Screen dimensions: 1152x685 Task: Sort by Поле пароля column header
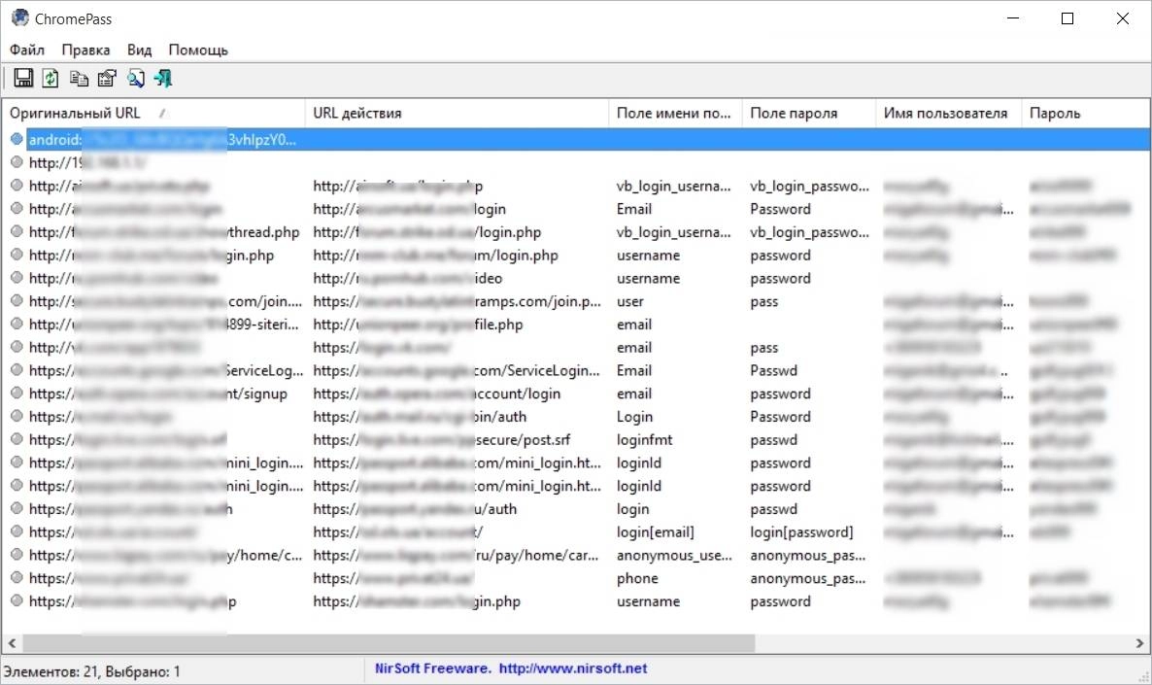[809, 113]
